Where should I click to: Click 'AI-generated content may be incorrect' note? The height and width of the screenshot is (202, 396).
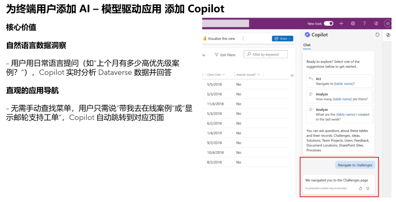tap(326, 188)
